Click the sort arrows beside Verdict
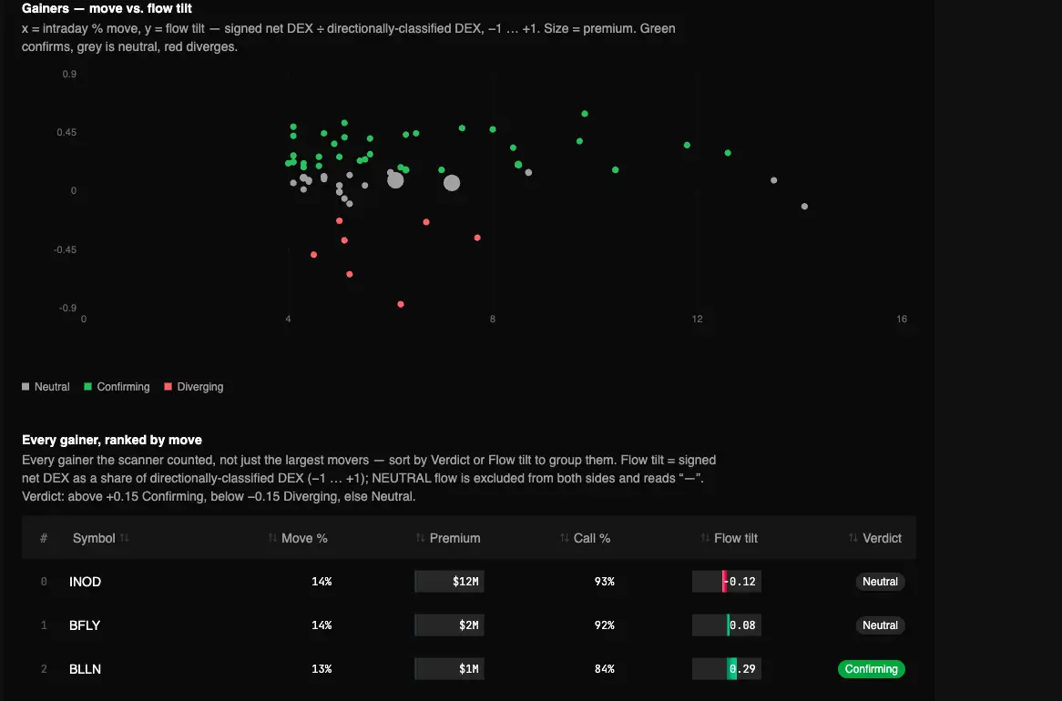This screenshot has height=701, width=1062. click(x=853, y=538)
